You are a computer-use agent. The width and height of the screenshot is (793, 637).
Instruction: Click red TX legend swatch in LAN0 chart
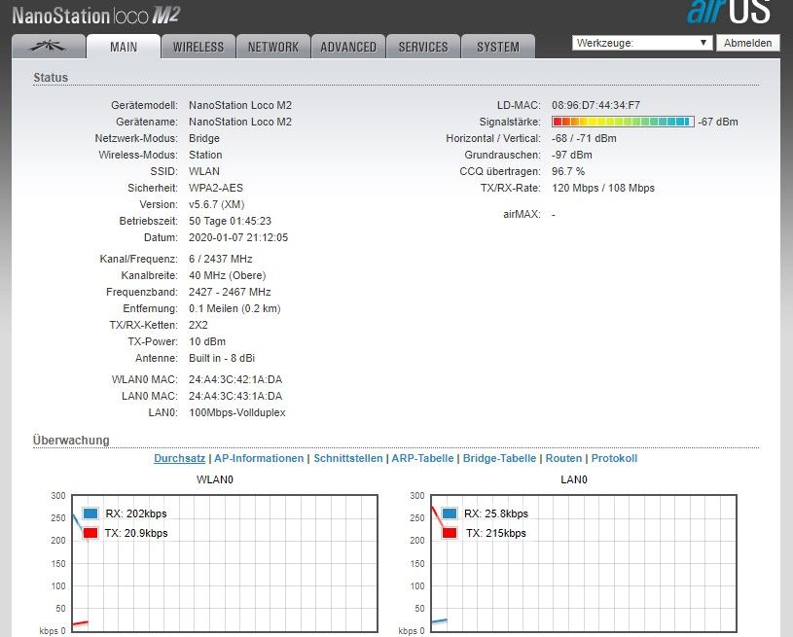(449, 533)
